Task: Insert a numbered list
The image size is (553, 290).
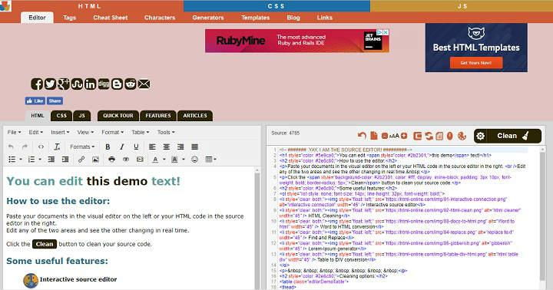Action: (31, 160)
